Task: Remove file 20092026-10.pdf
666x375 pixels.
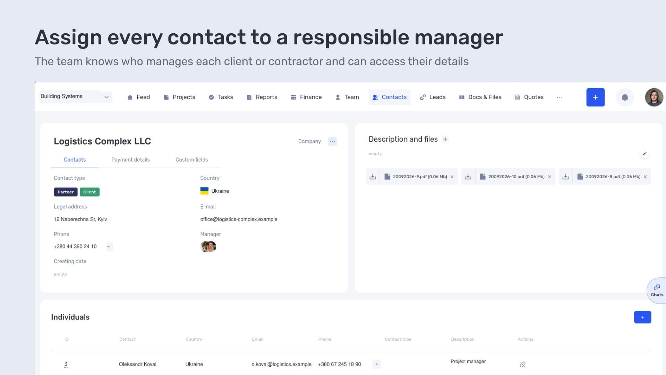Action: [549, 177]
